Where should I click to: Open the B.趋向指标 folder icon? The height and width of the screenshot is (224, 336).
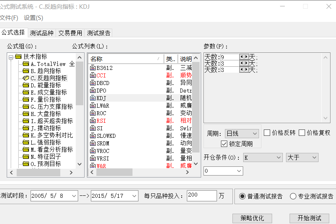26,71
